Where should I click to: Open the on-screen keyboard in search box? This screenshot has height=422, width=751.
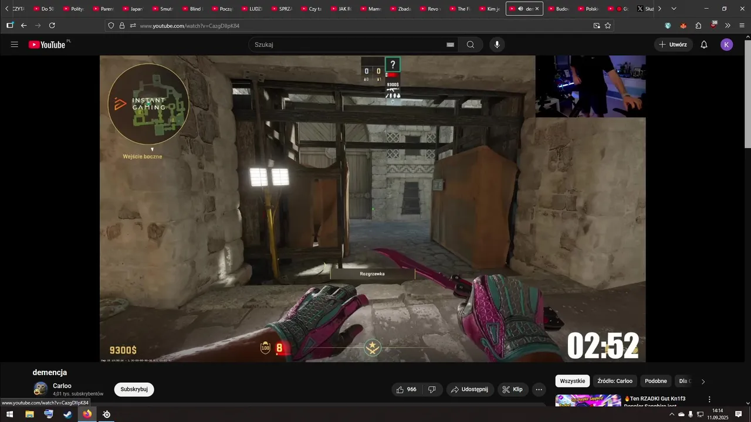(450, 45)
